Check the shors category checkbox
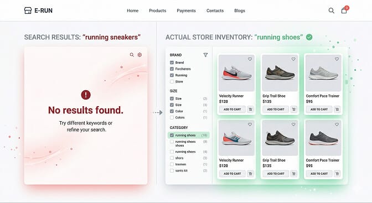Screen dimensions: 372x203 click(172, 158)
